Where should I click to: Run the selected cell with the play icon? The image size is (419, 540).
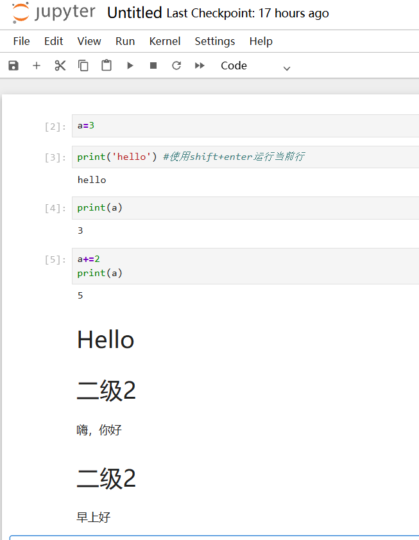(130, 65)
